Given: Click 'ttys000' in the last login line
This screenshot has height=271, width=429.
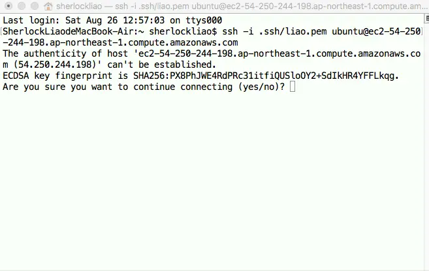Looking at the screenshot, I should click(x=204, y=20).
